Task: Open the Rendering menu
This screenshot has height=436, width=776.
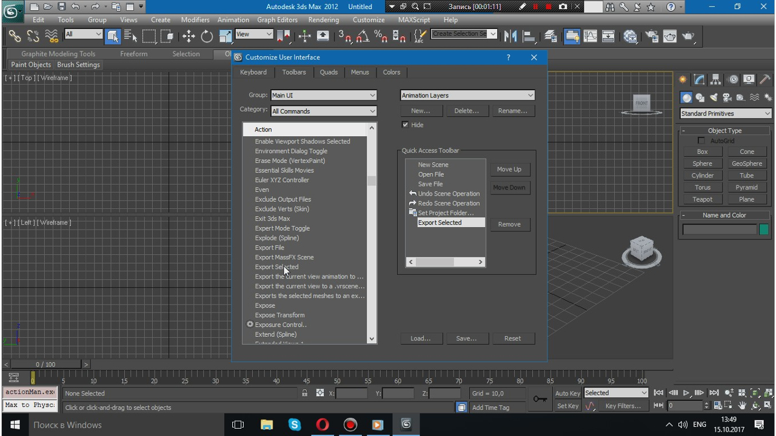Action: click(x=323, y=19)
